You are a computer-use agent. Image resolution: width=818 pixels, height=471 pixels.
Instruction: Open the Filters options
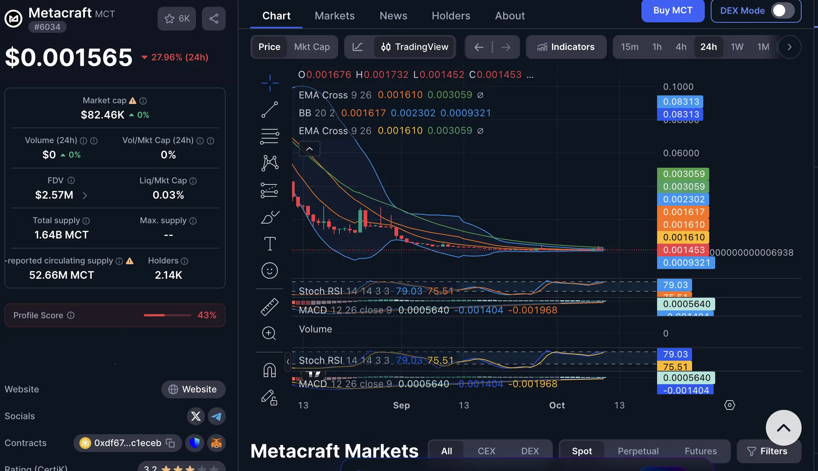[x=768, y=451]
